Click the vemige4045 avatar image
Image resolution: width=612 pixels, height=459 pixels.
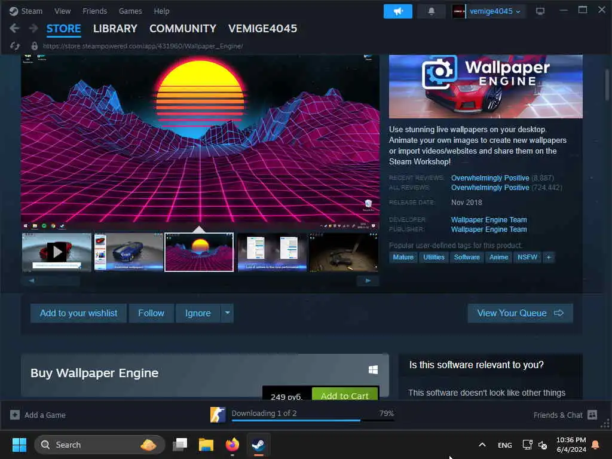click(458, 11)
